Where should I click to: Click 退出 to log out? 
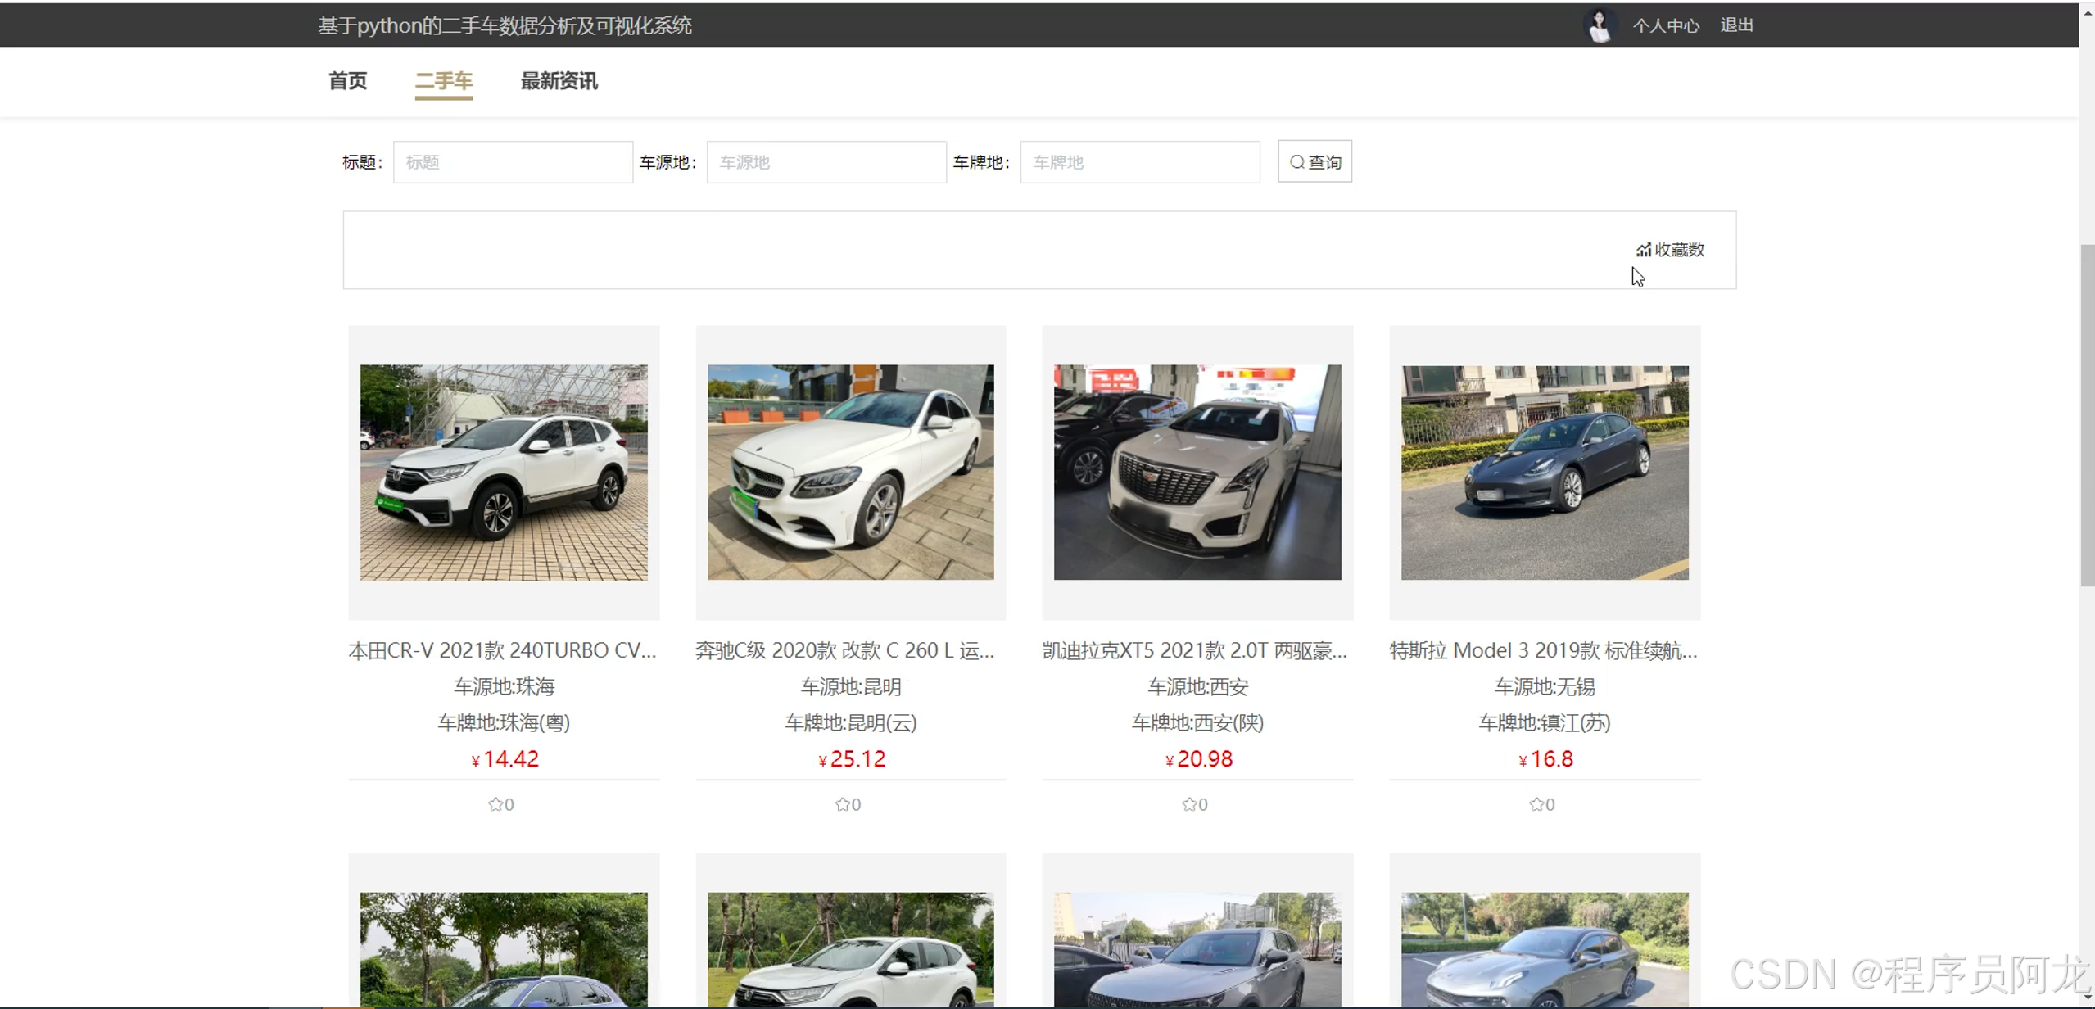point(1736,25)
